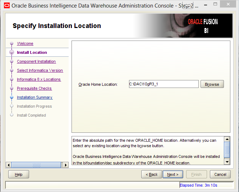Select the Component Installation step
This screenshot has width=239, height=192.
click(x=36, y=61)
